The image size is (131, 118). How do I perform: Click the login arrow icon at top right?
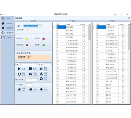(x=129, y=18)
